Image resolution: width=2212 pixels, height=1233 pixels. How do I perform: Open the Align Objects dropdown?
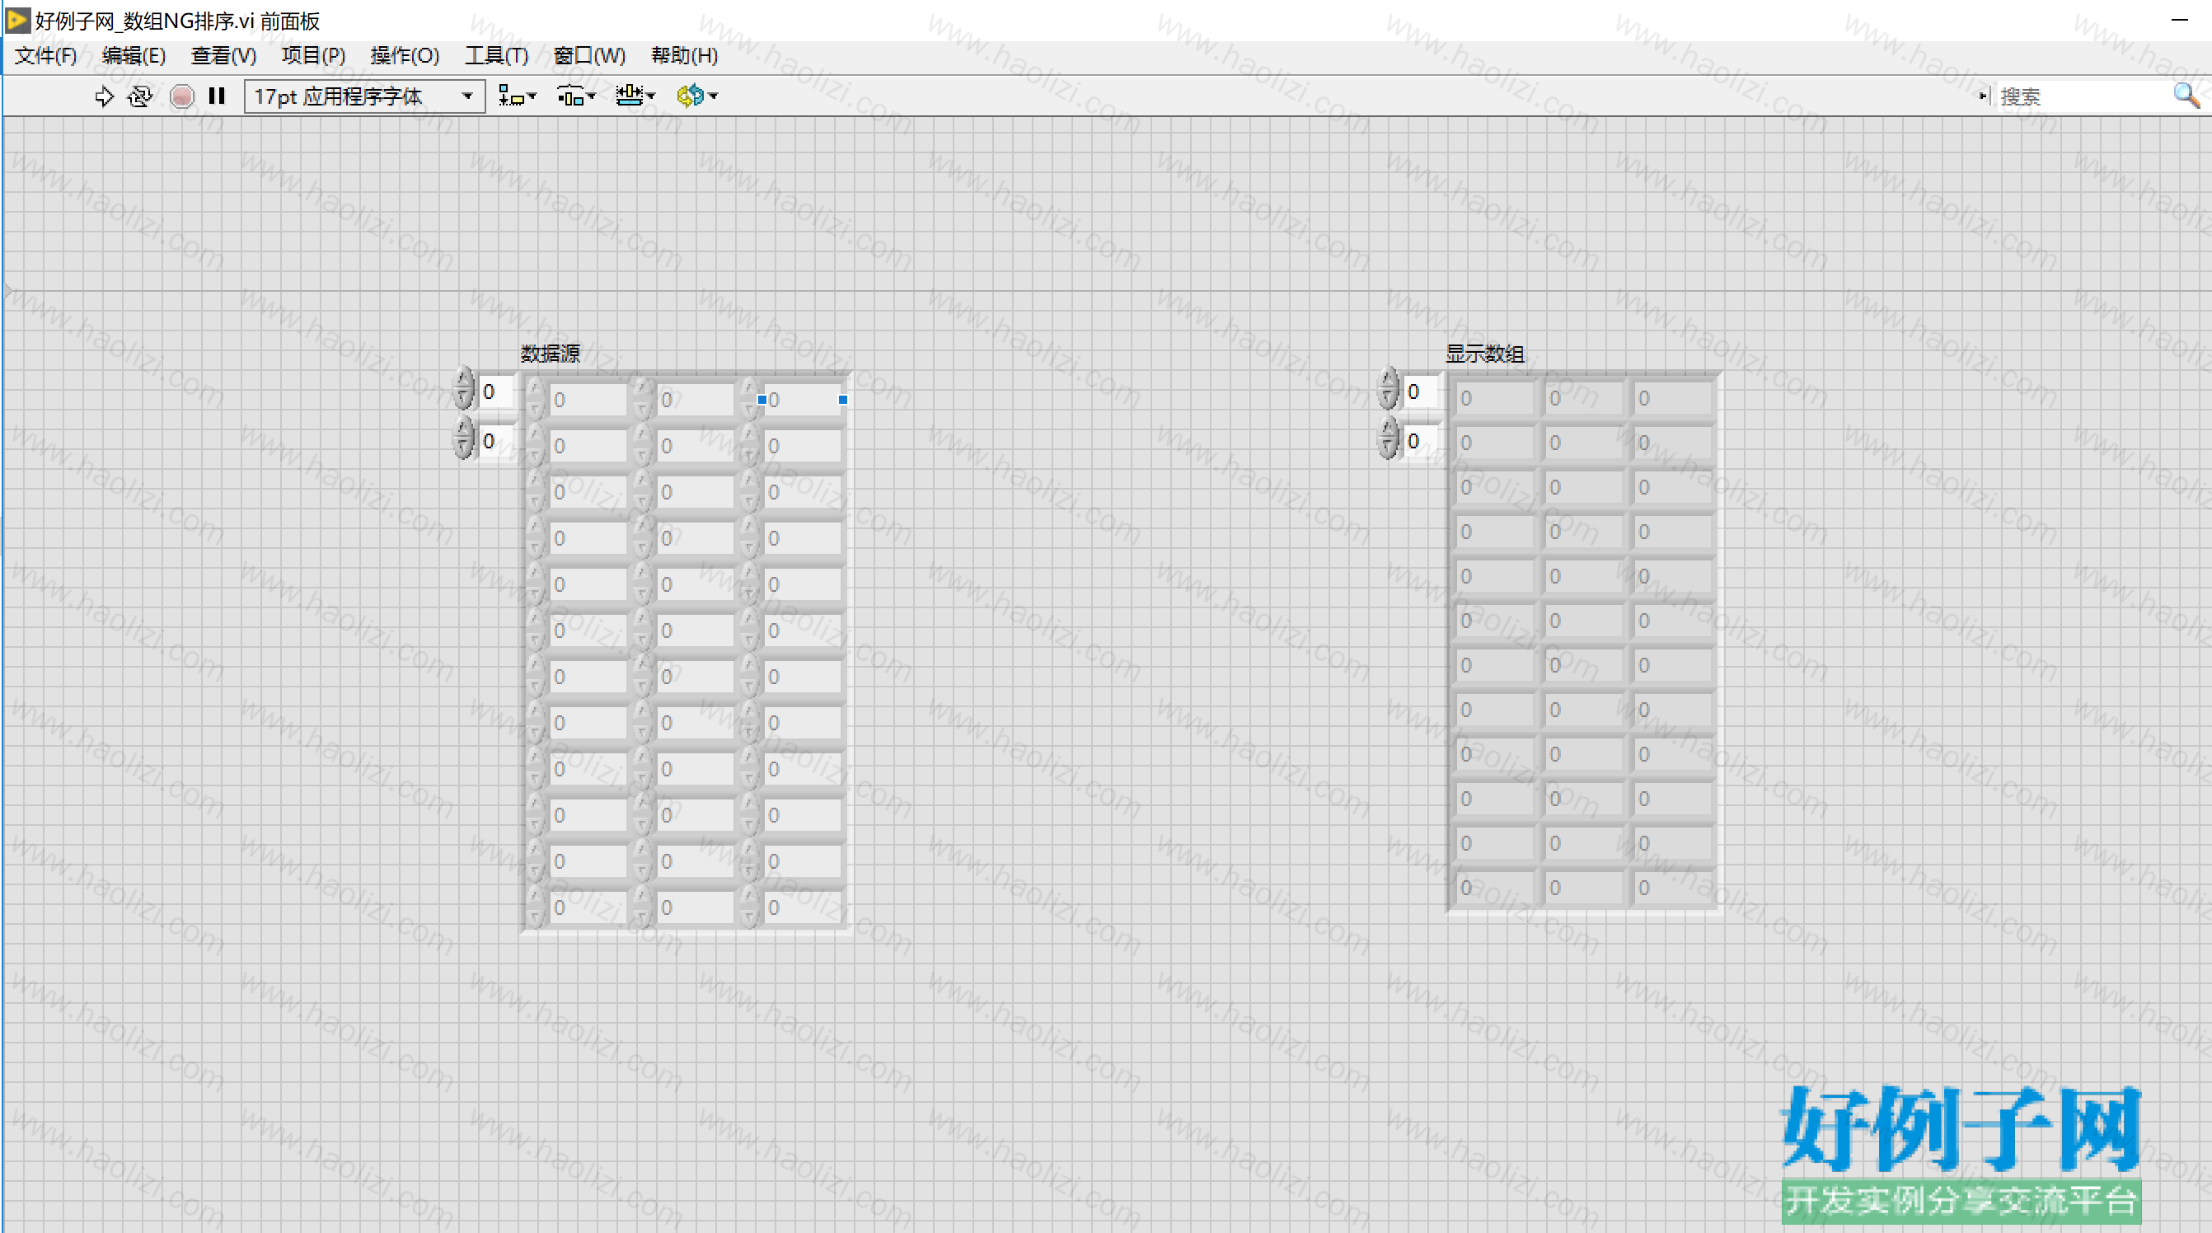coord(517,96)
